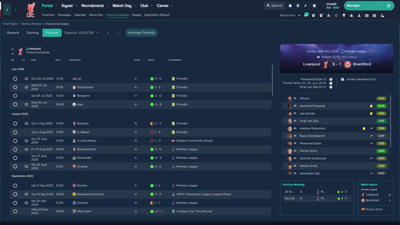Open the Squad dropdown menu
400x225 pixels.
point(69,6)
